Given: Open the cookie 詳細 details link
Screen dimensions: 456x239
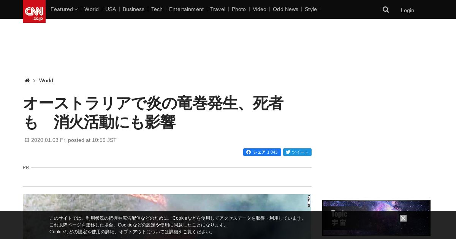Looking at the screenshot, I should pos(174,232).
